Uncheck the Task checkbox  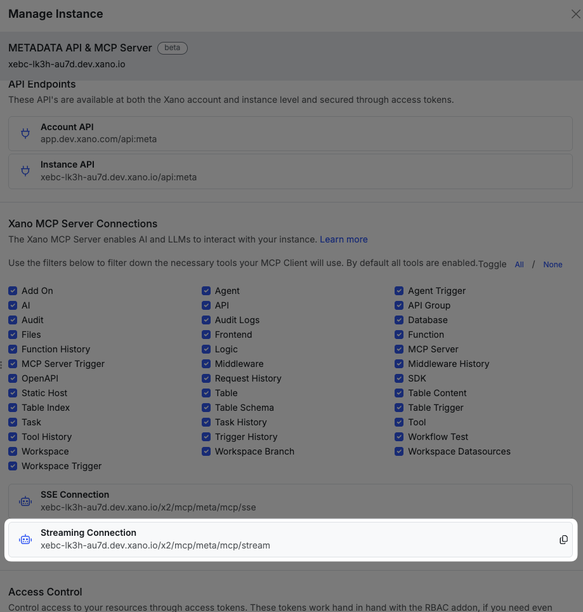click(13, 422)
